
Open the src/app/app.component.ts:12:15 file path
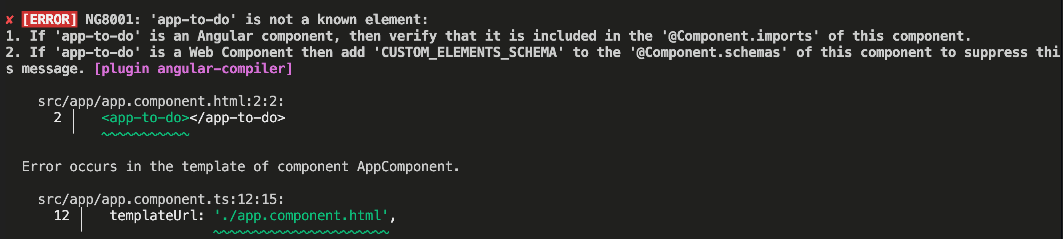pyautogui.click(x=161, y=200)
